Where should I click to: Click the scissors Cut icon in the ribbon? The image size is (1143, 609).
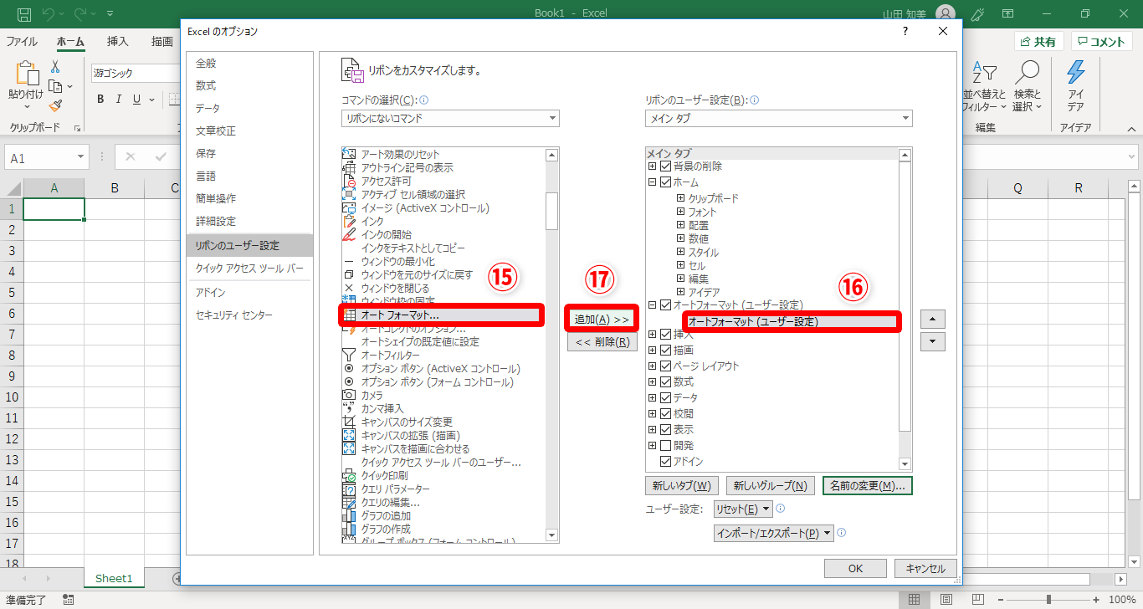click(55, 66)
